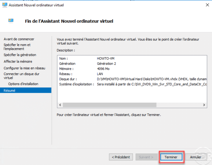The image size is (212, 165).
Task: Click the Fin de l'Assistant heading
Action: tap(69, 21)
